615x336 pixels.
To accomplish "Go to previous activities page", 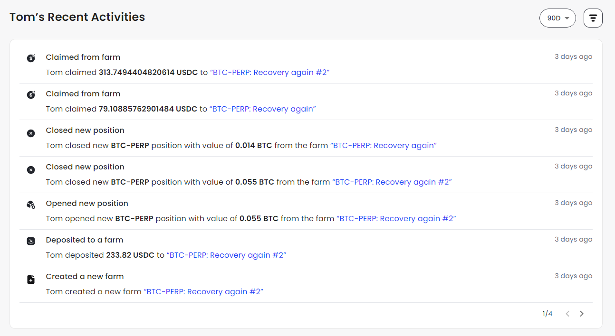I will (x=567, y=314).
